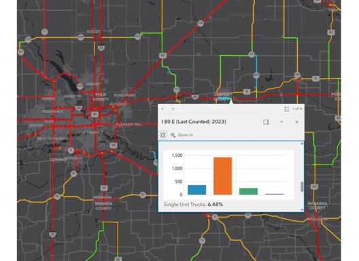Open the feature list showing 1 of 4
The image size is (359, 261).
click(x=294, y=109)
